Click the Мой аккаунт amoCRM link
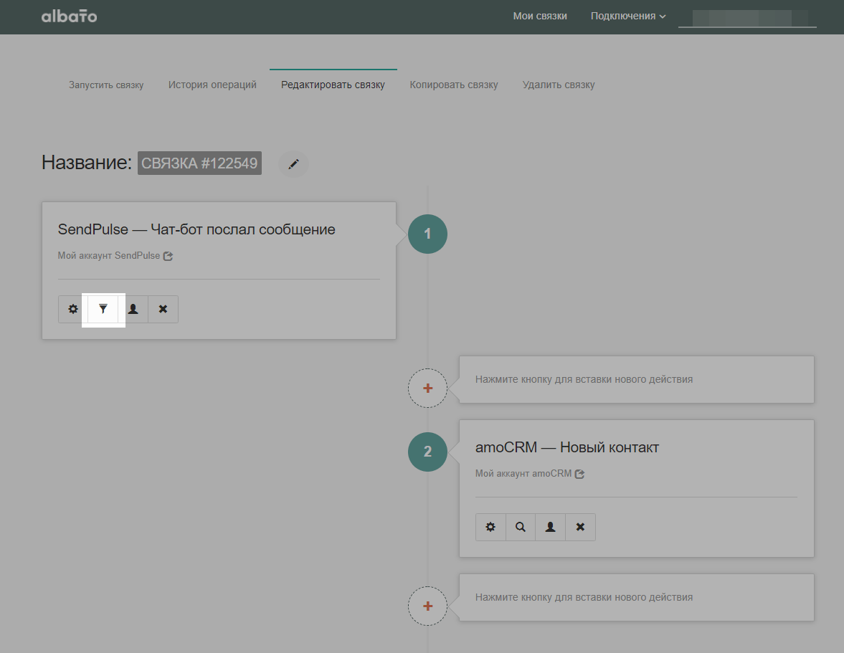Viewport: 844px width, 653px height. click(x=523, y=473)
